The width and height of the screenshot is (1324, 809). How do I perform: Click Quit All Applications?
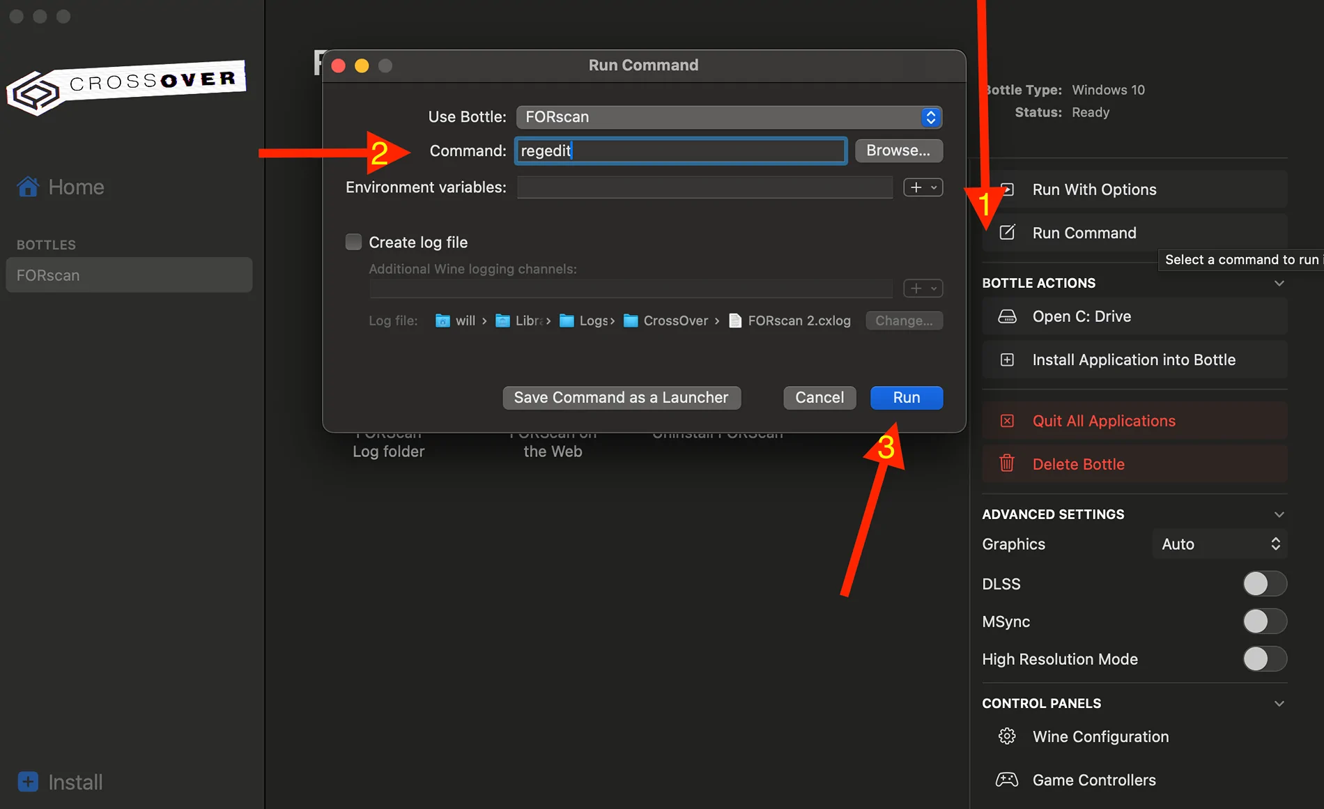pyautogui.click(x=1134, y=421)
